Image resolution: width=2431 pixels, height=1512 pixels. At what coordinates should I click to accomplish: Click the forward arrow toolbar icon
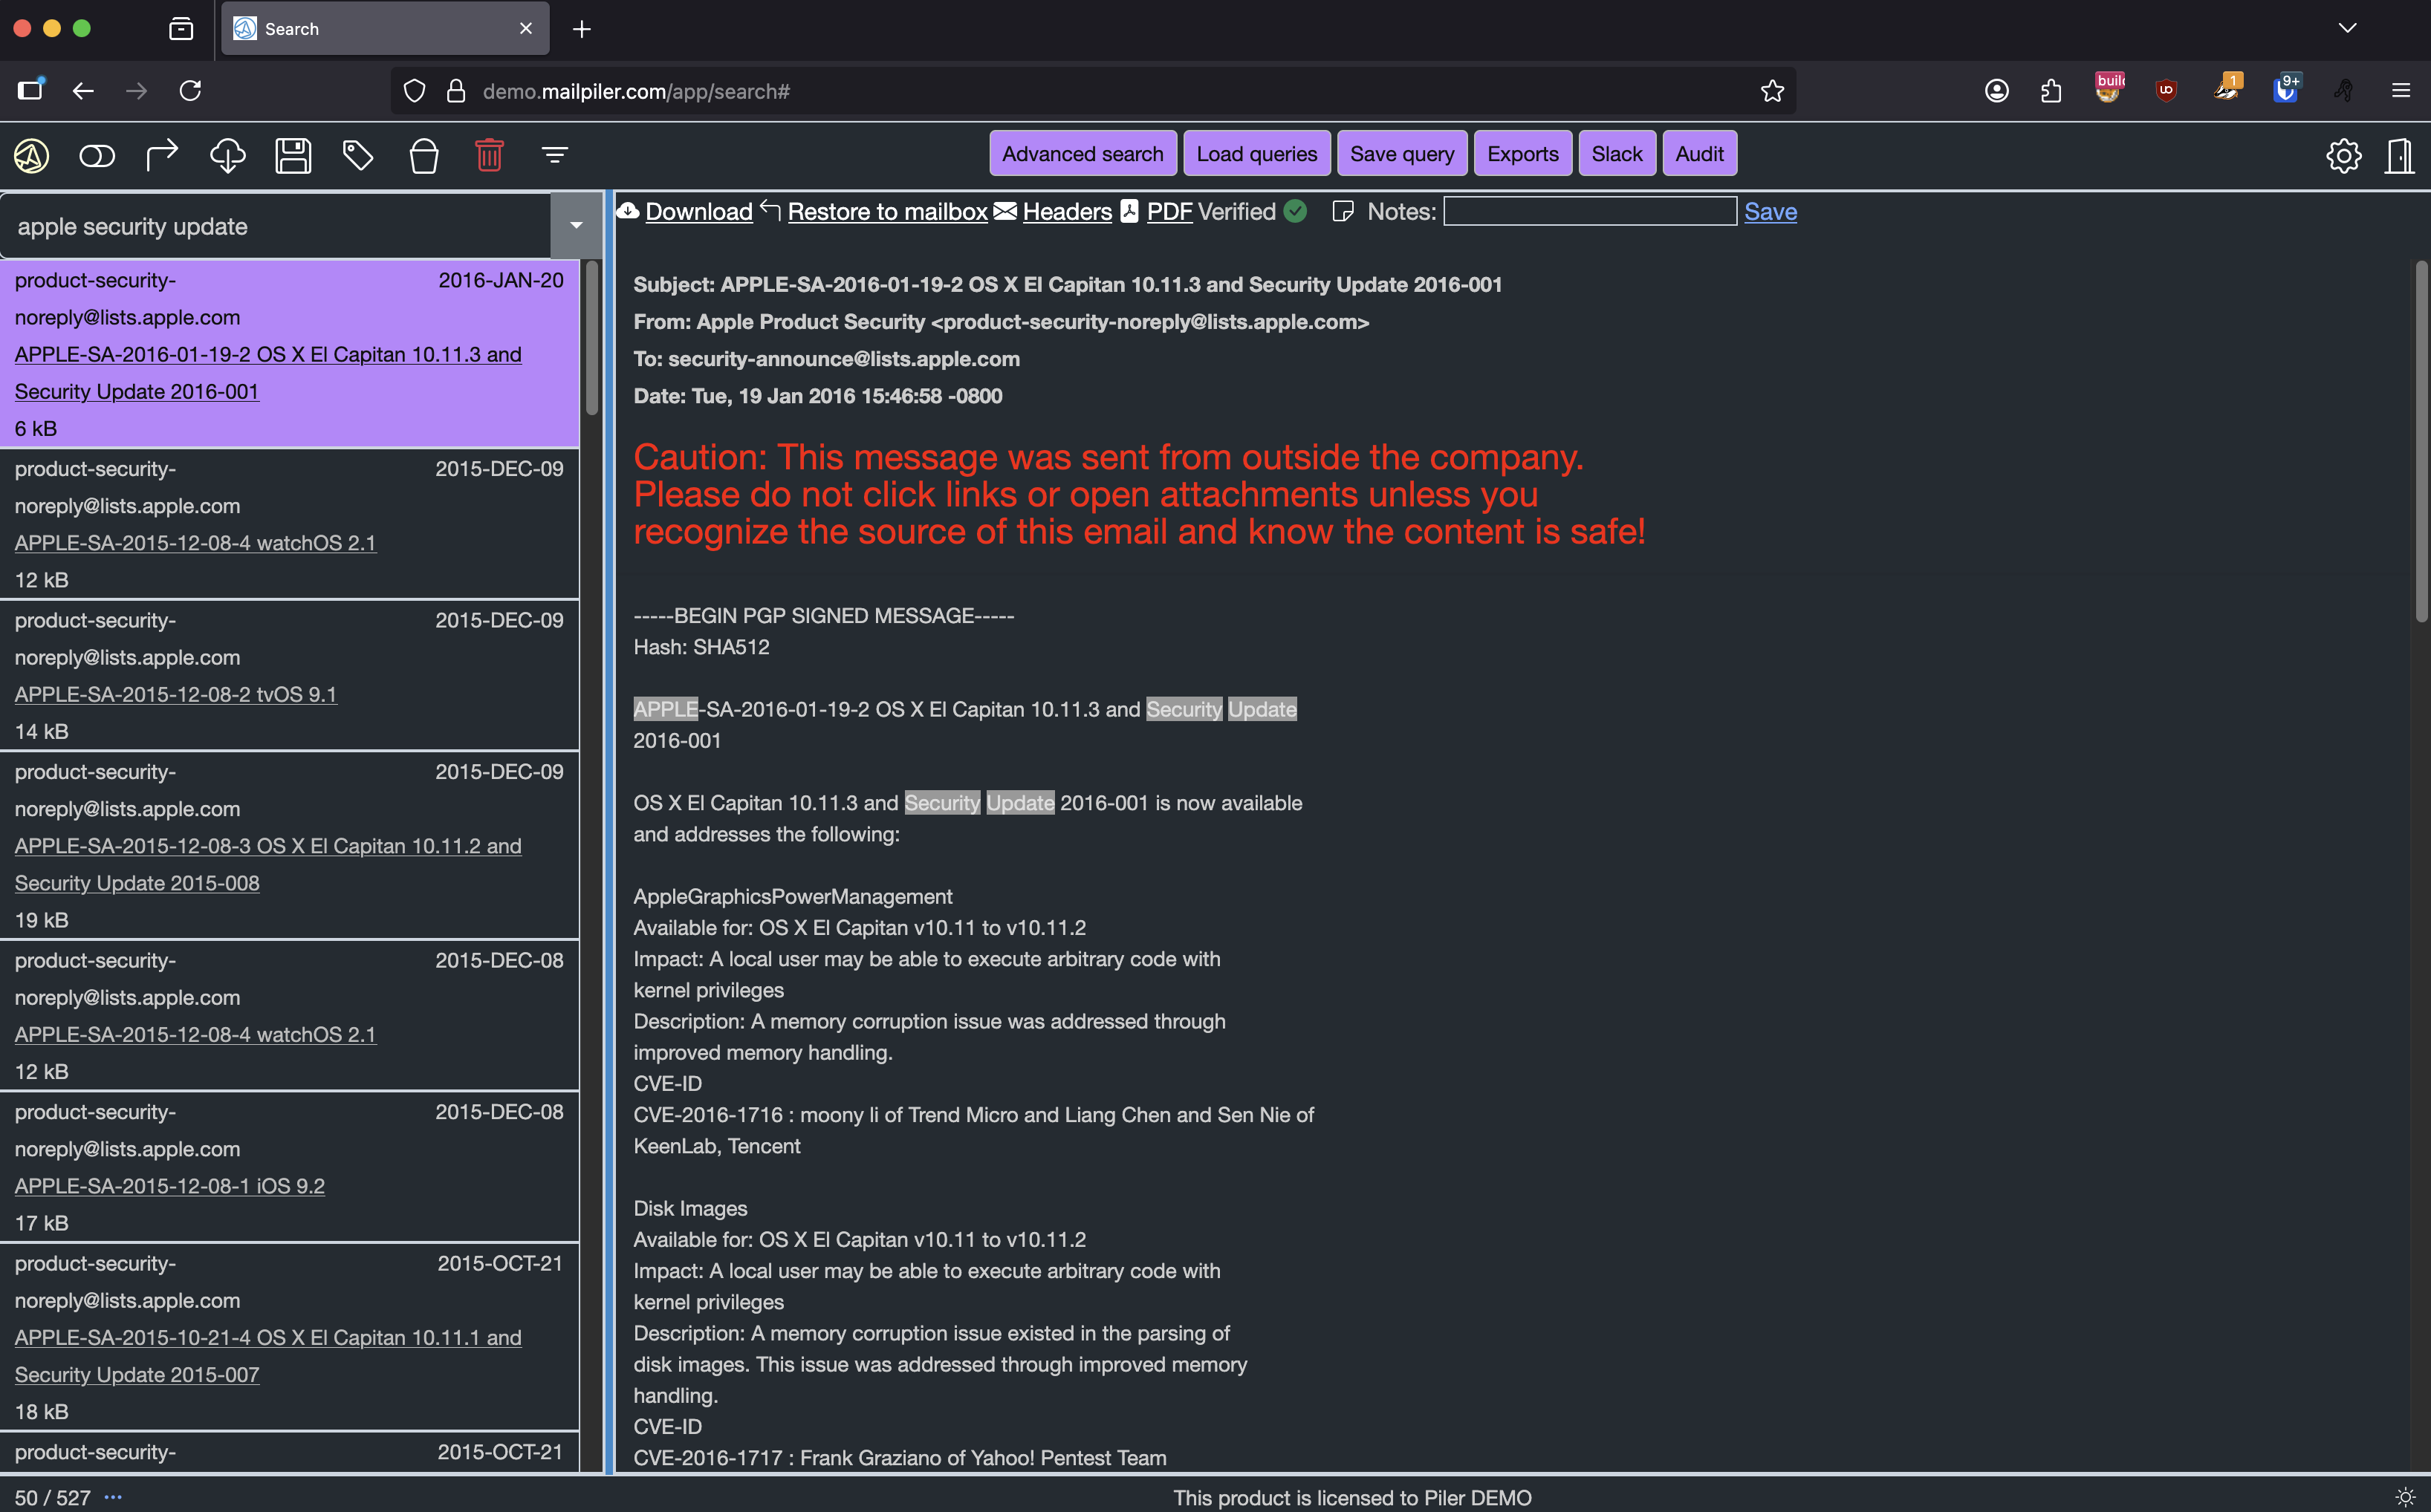point(162,155)
